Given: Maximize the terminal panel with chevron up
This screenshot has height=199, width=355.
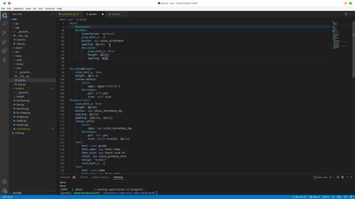Looking at the screenshot, I should click(x=347, y=177).
